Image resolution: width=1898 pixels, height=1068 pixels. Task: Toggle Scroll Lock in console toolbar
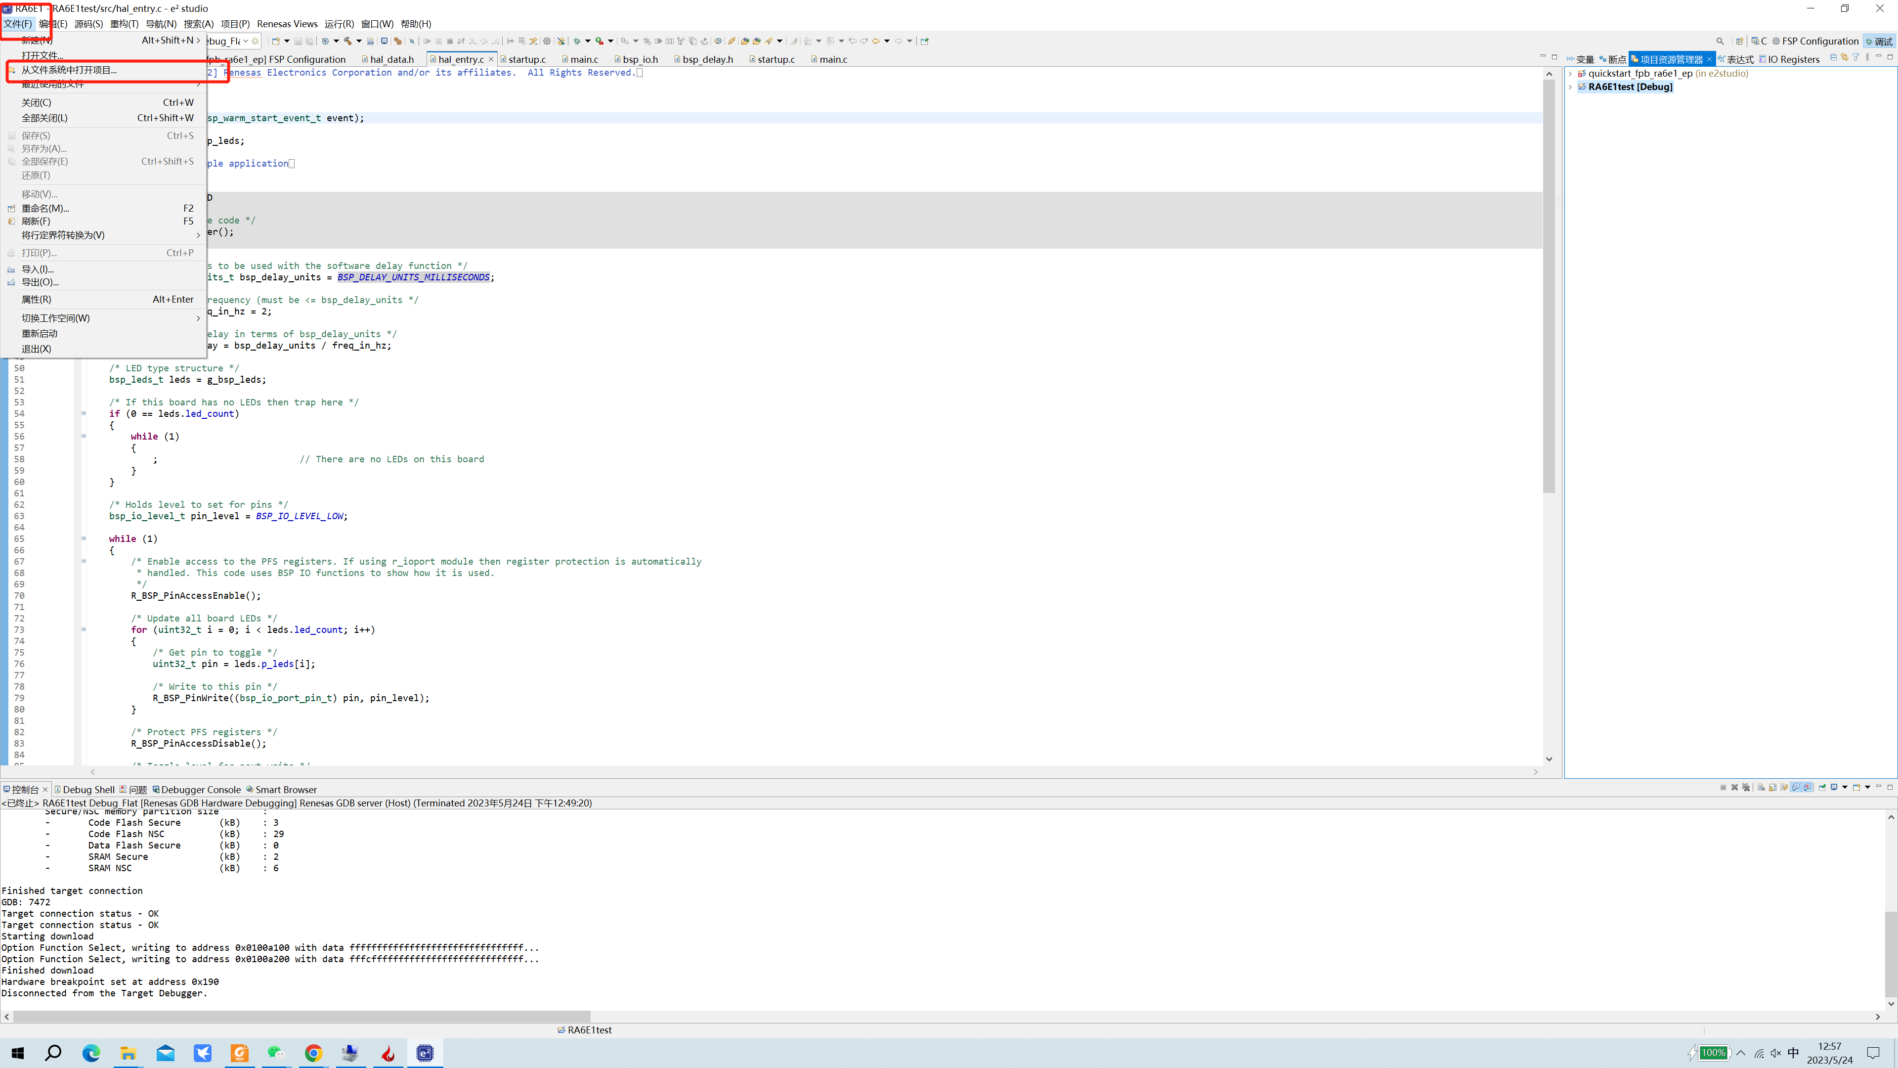1773,787
